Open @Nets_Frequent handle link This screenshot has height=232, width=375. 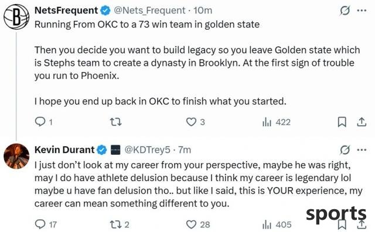[149, 11]
